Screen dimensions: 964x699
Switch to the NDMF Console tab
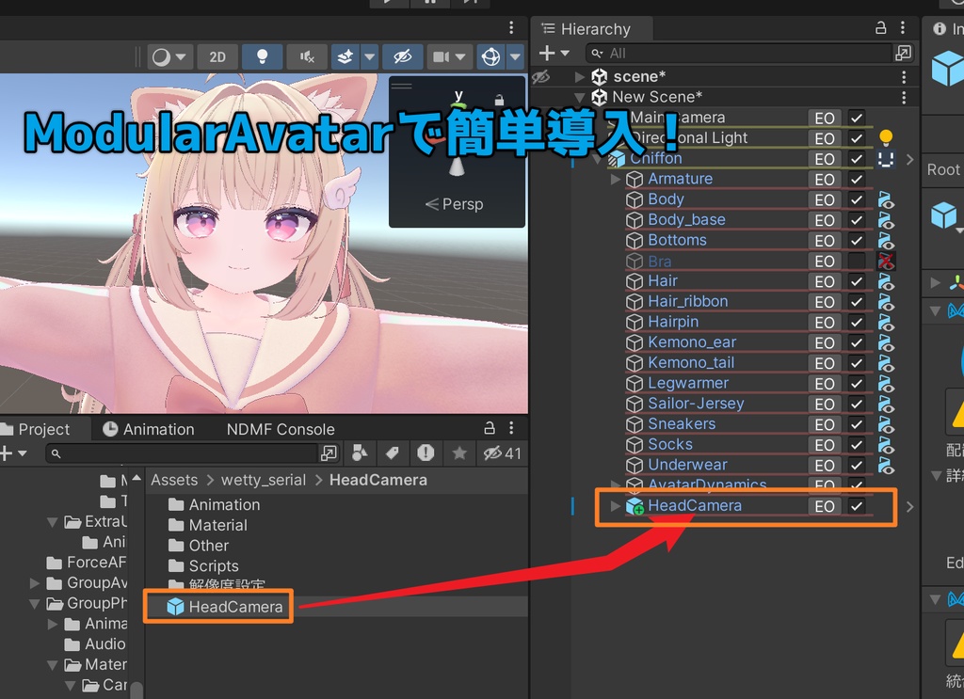pos(280,429)
